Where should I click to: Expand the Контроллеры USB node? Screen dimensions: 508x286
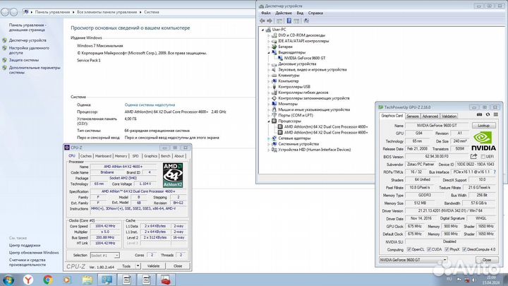pyautogui.click(x=269, y=87)
